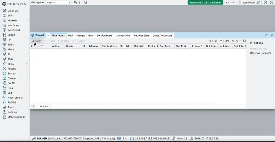Image resolution: width=275 pixels, height=142 pixels.
Task: Click Reset All Counters
Action: (x=260, y=53)
